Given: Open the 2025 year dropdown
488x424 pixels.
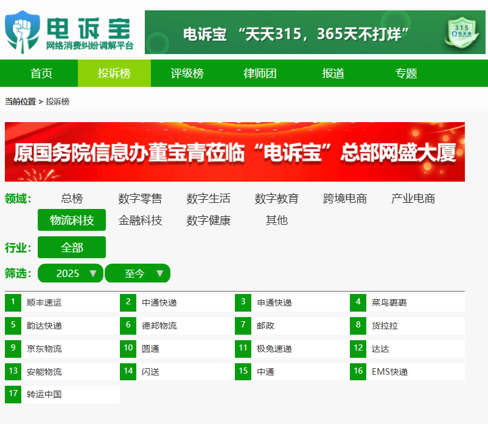Looking at the screenshot, I should pos(71,273).
